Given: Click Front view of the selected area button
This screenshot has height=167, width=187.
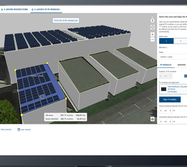Looking at the screenshot, I should 66,20.
